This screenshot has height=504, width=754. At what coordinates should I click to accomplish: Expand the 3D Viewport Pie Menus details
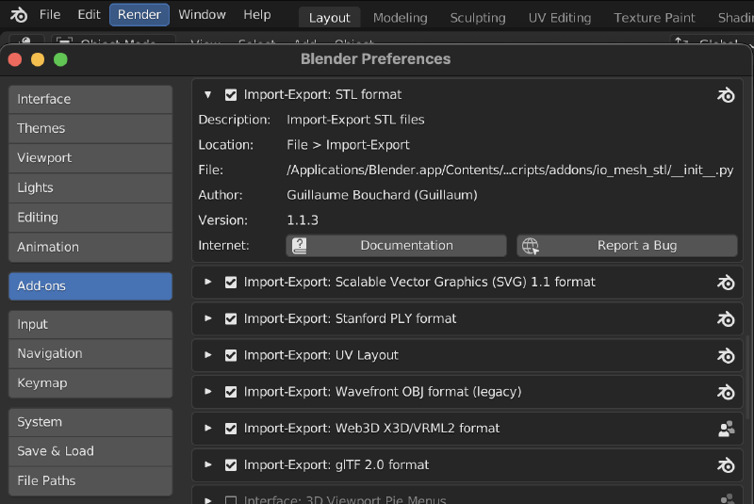[207, 500]
